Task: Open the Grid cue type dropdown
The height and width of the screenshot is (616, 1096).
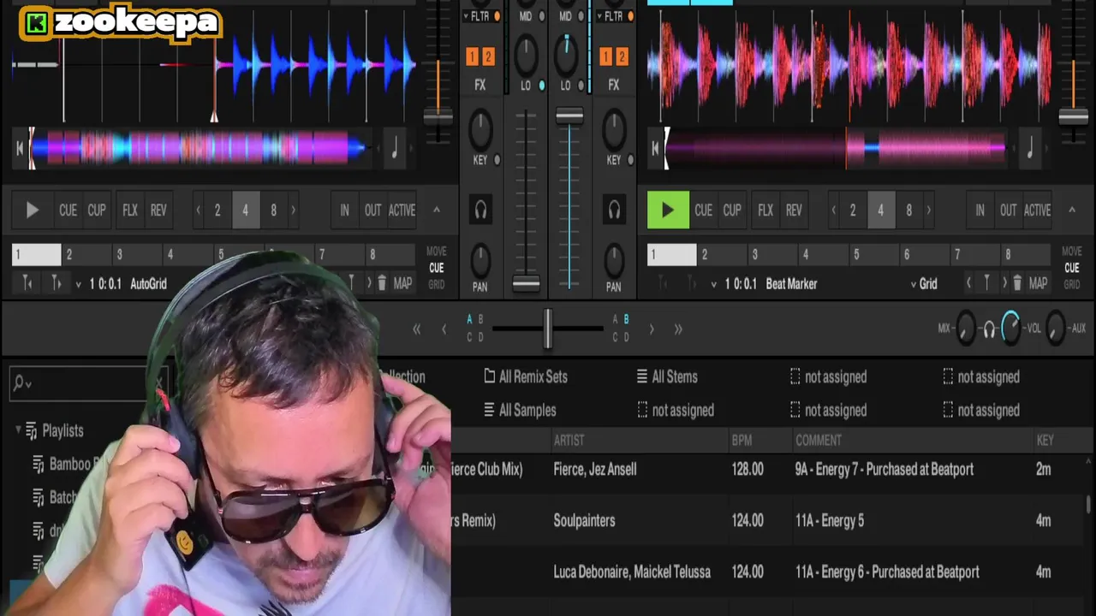Action: pos(914,284)
